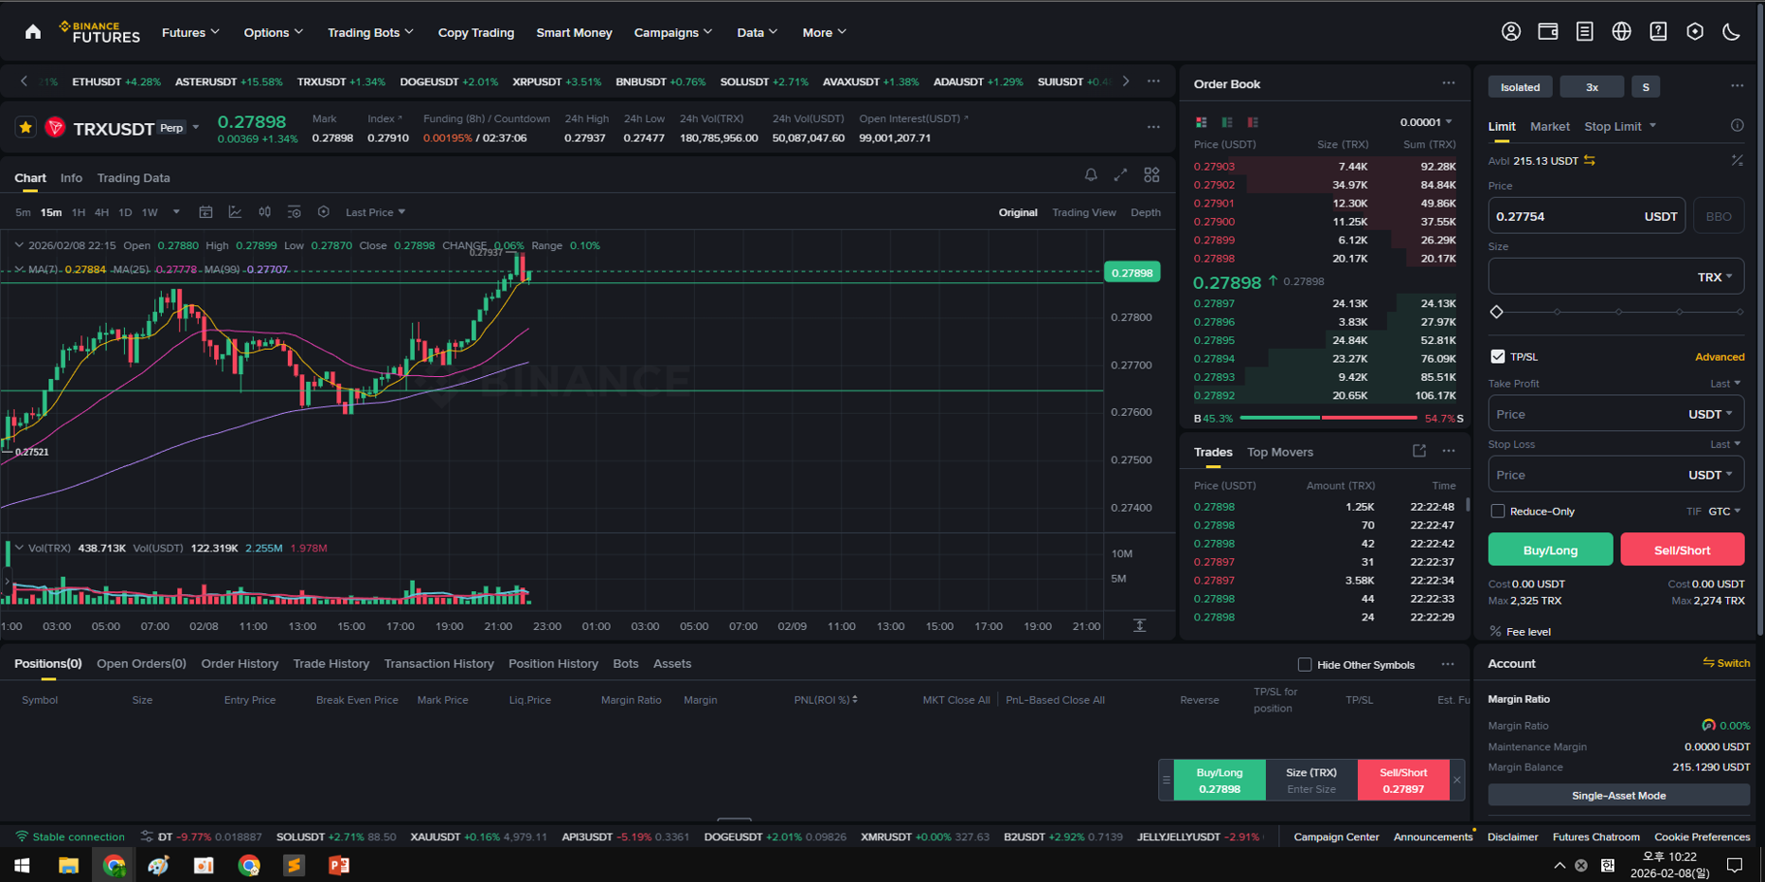Open the Stop Limit order type dropdown

1620,126
